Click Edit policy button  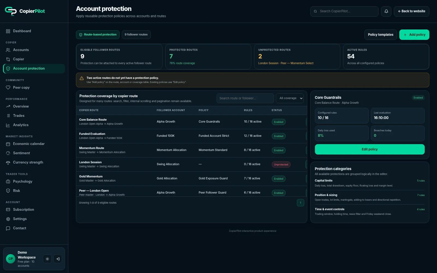pos(370,149)
